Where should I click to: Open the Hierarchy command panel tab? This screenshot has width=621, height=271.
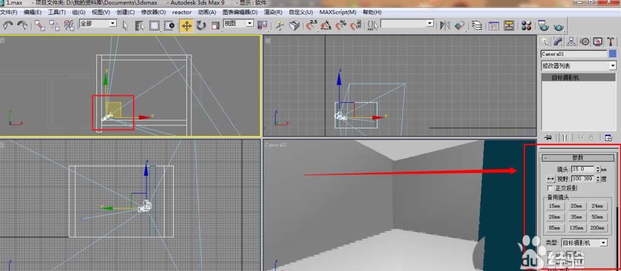pyautogui.click(x=571, y=42)
